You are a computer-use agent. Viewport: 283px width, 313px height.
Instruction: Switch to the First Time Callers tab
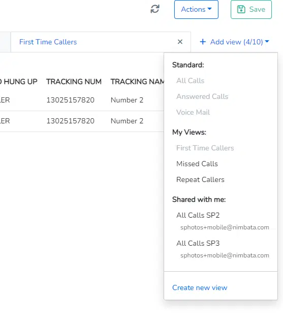tap(48, 42)
